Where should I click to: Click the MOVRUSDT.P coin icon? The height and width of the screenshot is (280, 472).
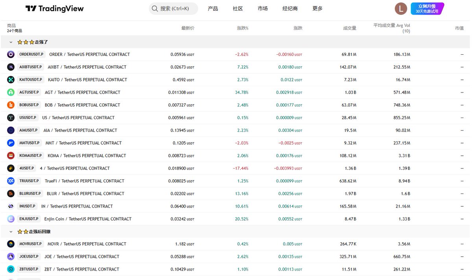click(11, 244)
